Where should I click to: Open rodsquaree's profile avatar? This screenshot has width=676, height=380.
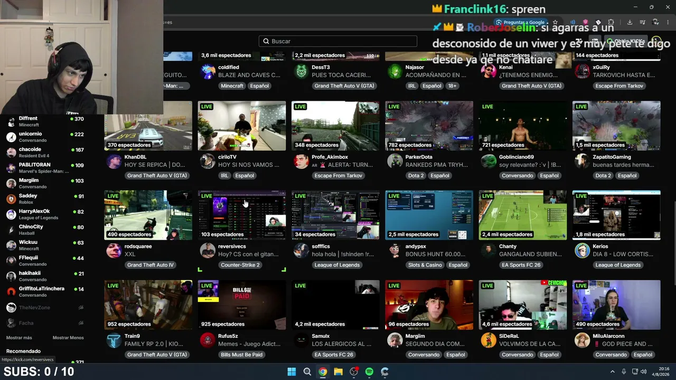point(114,250)
